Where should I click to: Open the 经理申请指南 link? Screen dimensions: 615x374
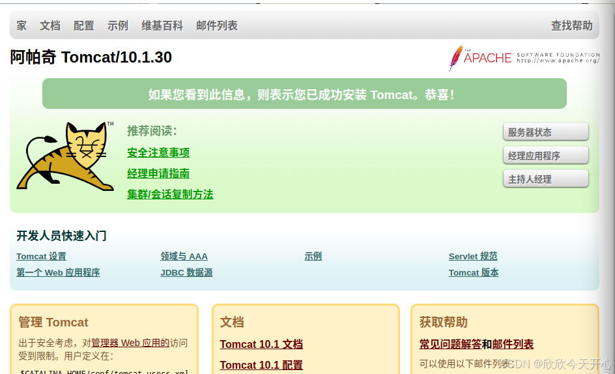[158, 173]
